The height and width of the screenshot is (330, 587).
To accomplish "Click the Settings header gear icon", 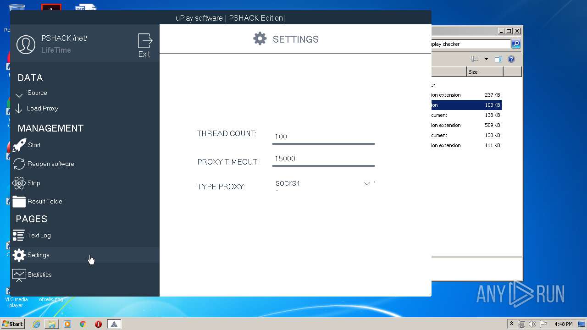I will click(260, 38).
